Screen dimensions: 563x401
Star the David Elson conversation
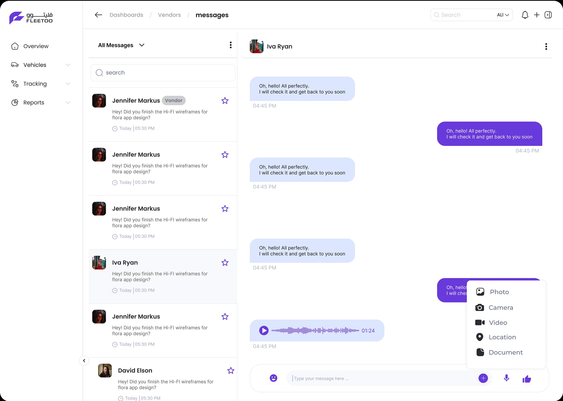pyautogui.click(x=231, y=370)
